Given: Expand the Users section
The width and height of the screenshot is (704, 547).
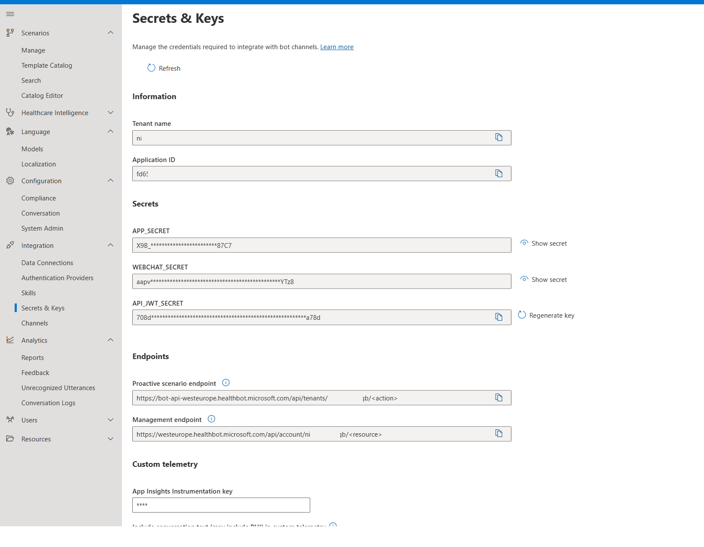Looking at the screenshot, I should [110, 420].
